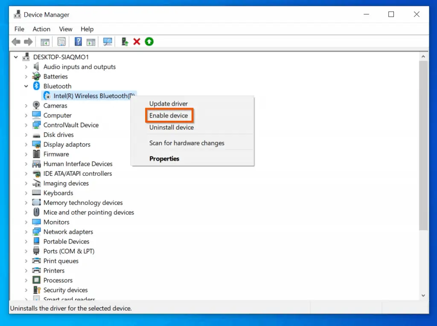Expand Audio inputs and outputs node
Screen dimensions: 437x326
[x=26, y=67]
